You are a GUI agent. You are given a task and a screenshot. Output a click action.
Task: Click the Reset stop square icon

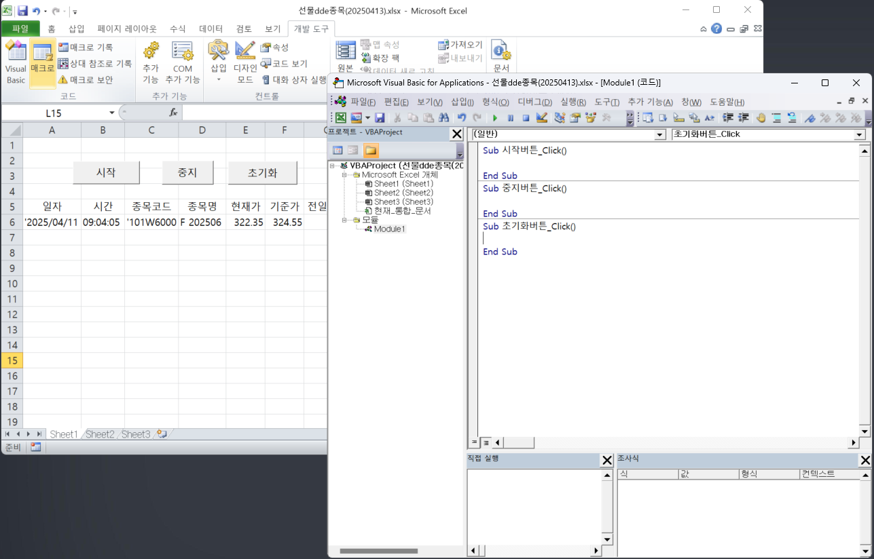(x=526, y=117)
